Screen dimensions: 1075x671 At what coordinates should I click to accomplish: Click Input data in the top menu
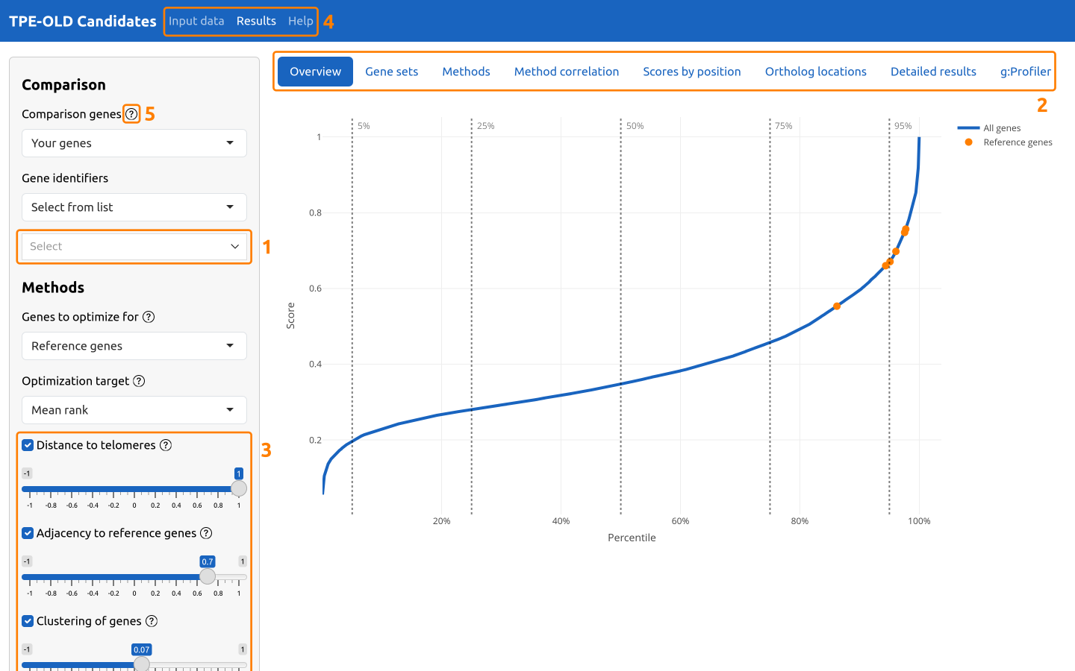pyautogui.click(x=196, y=21)
